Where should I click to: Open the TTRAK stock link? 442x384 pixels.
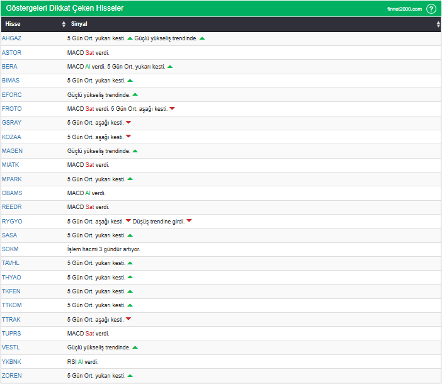11,320
